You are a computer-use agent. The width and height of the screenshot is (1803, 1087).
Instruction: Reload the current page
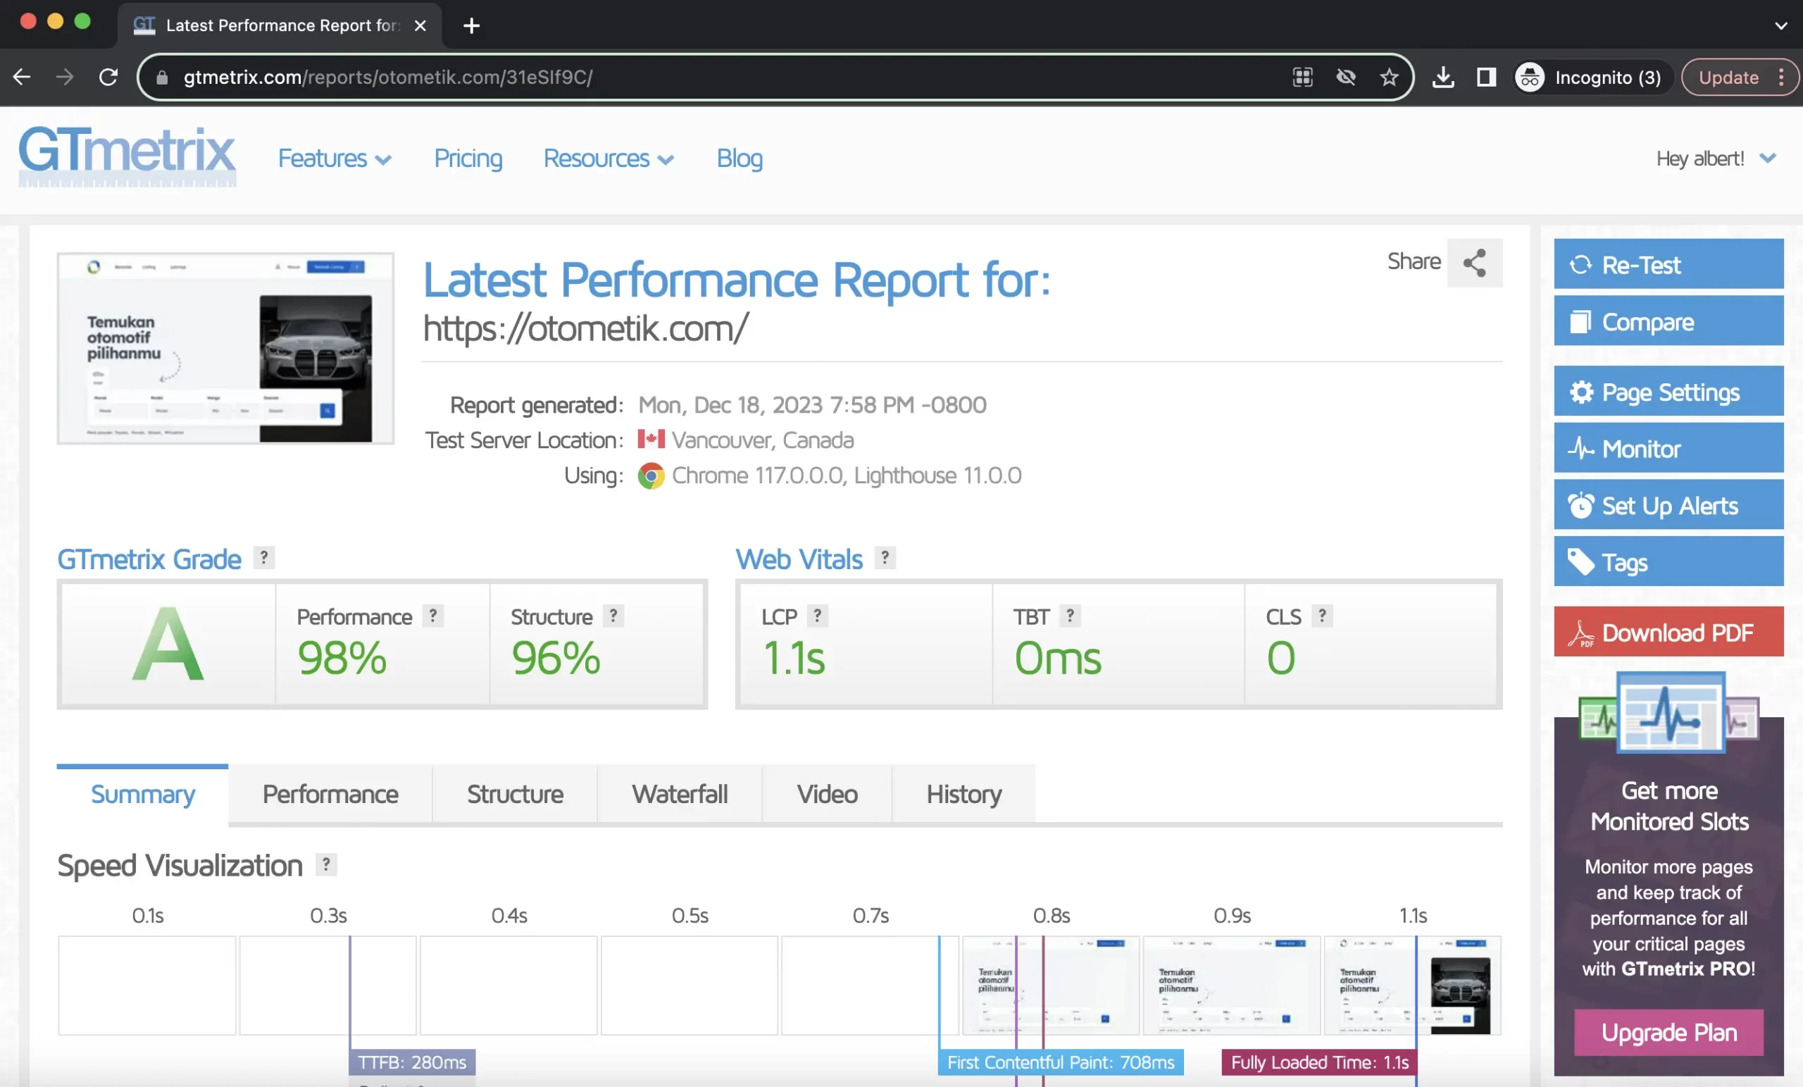(108, 77)
